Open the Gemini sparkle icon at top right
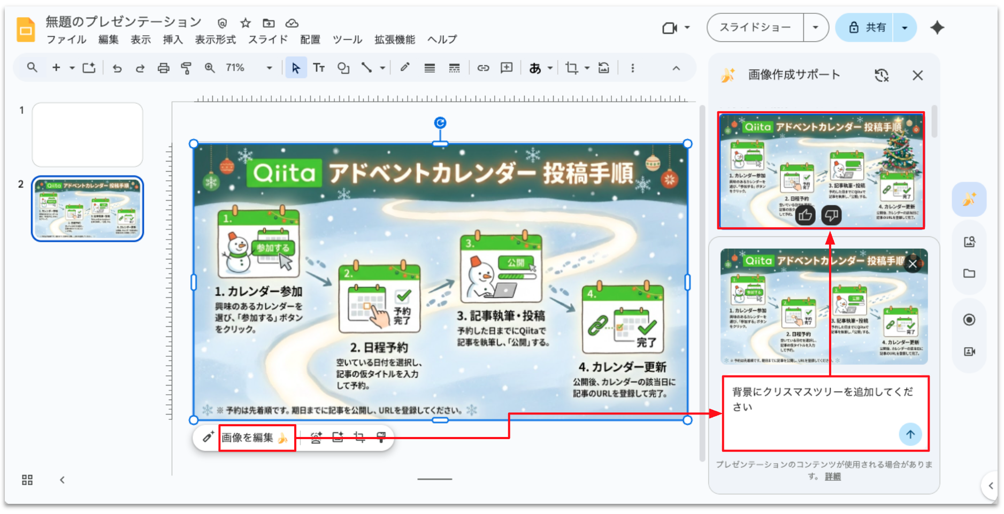This screenshot has height=514, width=1004. [937, 27]
